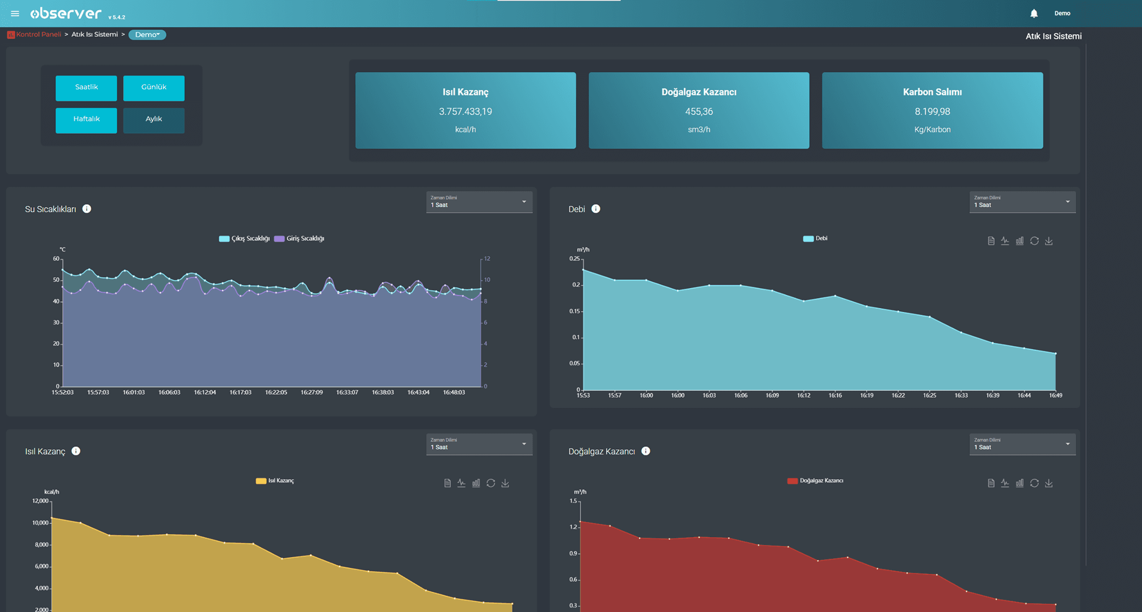Select the Haftalık period button
The height and width of the screenshot is (612, 1142).
point(86,120)
